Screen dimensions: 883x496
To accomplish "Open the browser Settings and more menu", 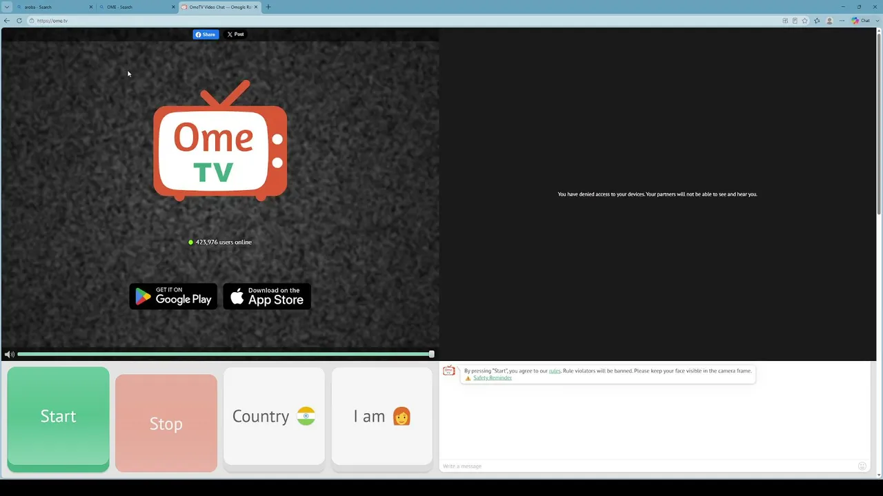I will (842, 21).
